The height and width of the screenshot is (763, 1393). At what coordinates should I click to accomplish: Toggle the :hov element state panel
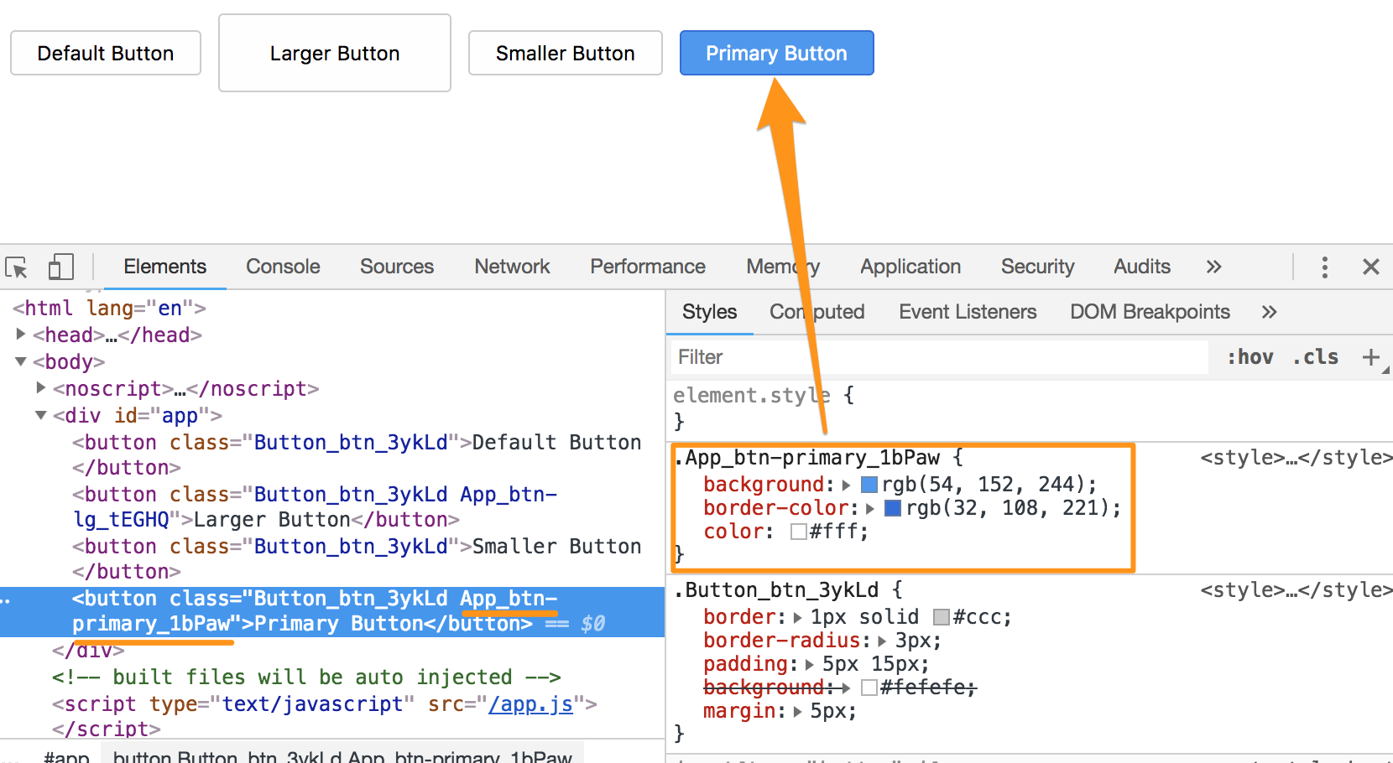click(1250, 357)
